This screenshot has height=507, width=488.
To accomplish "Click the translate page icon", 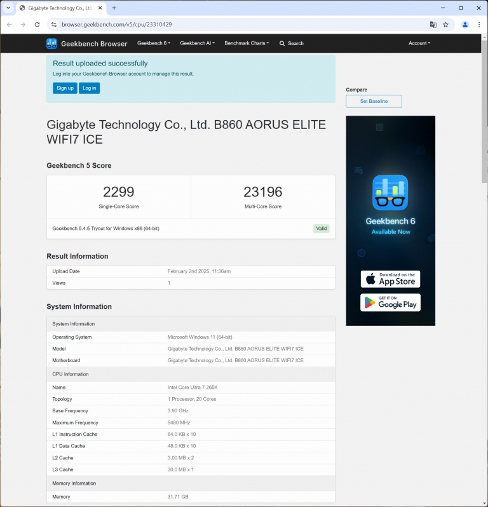I will [433, 25].
